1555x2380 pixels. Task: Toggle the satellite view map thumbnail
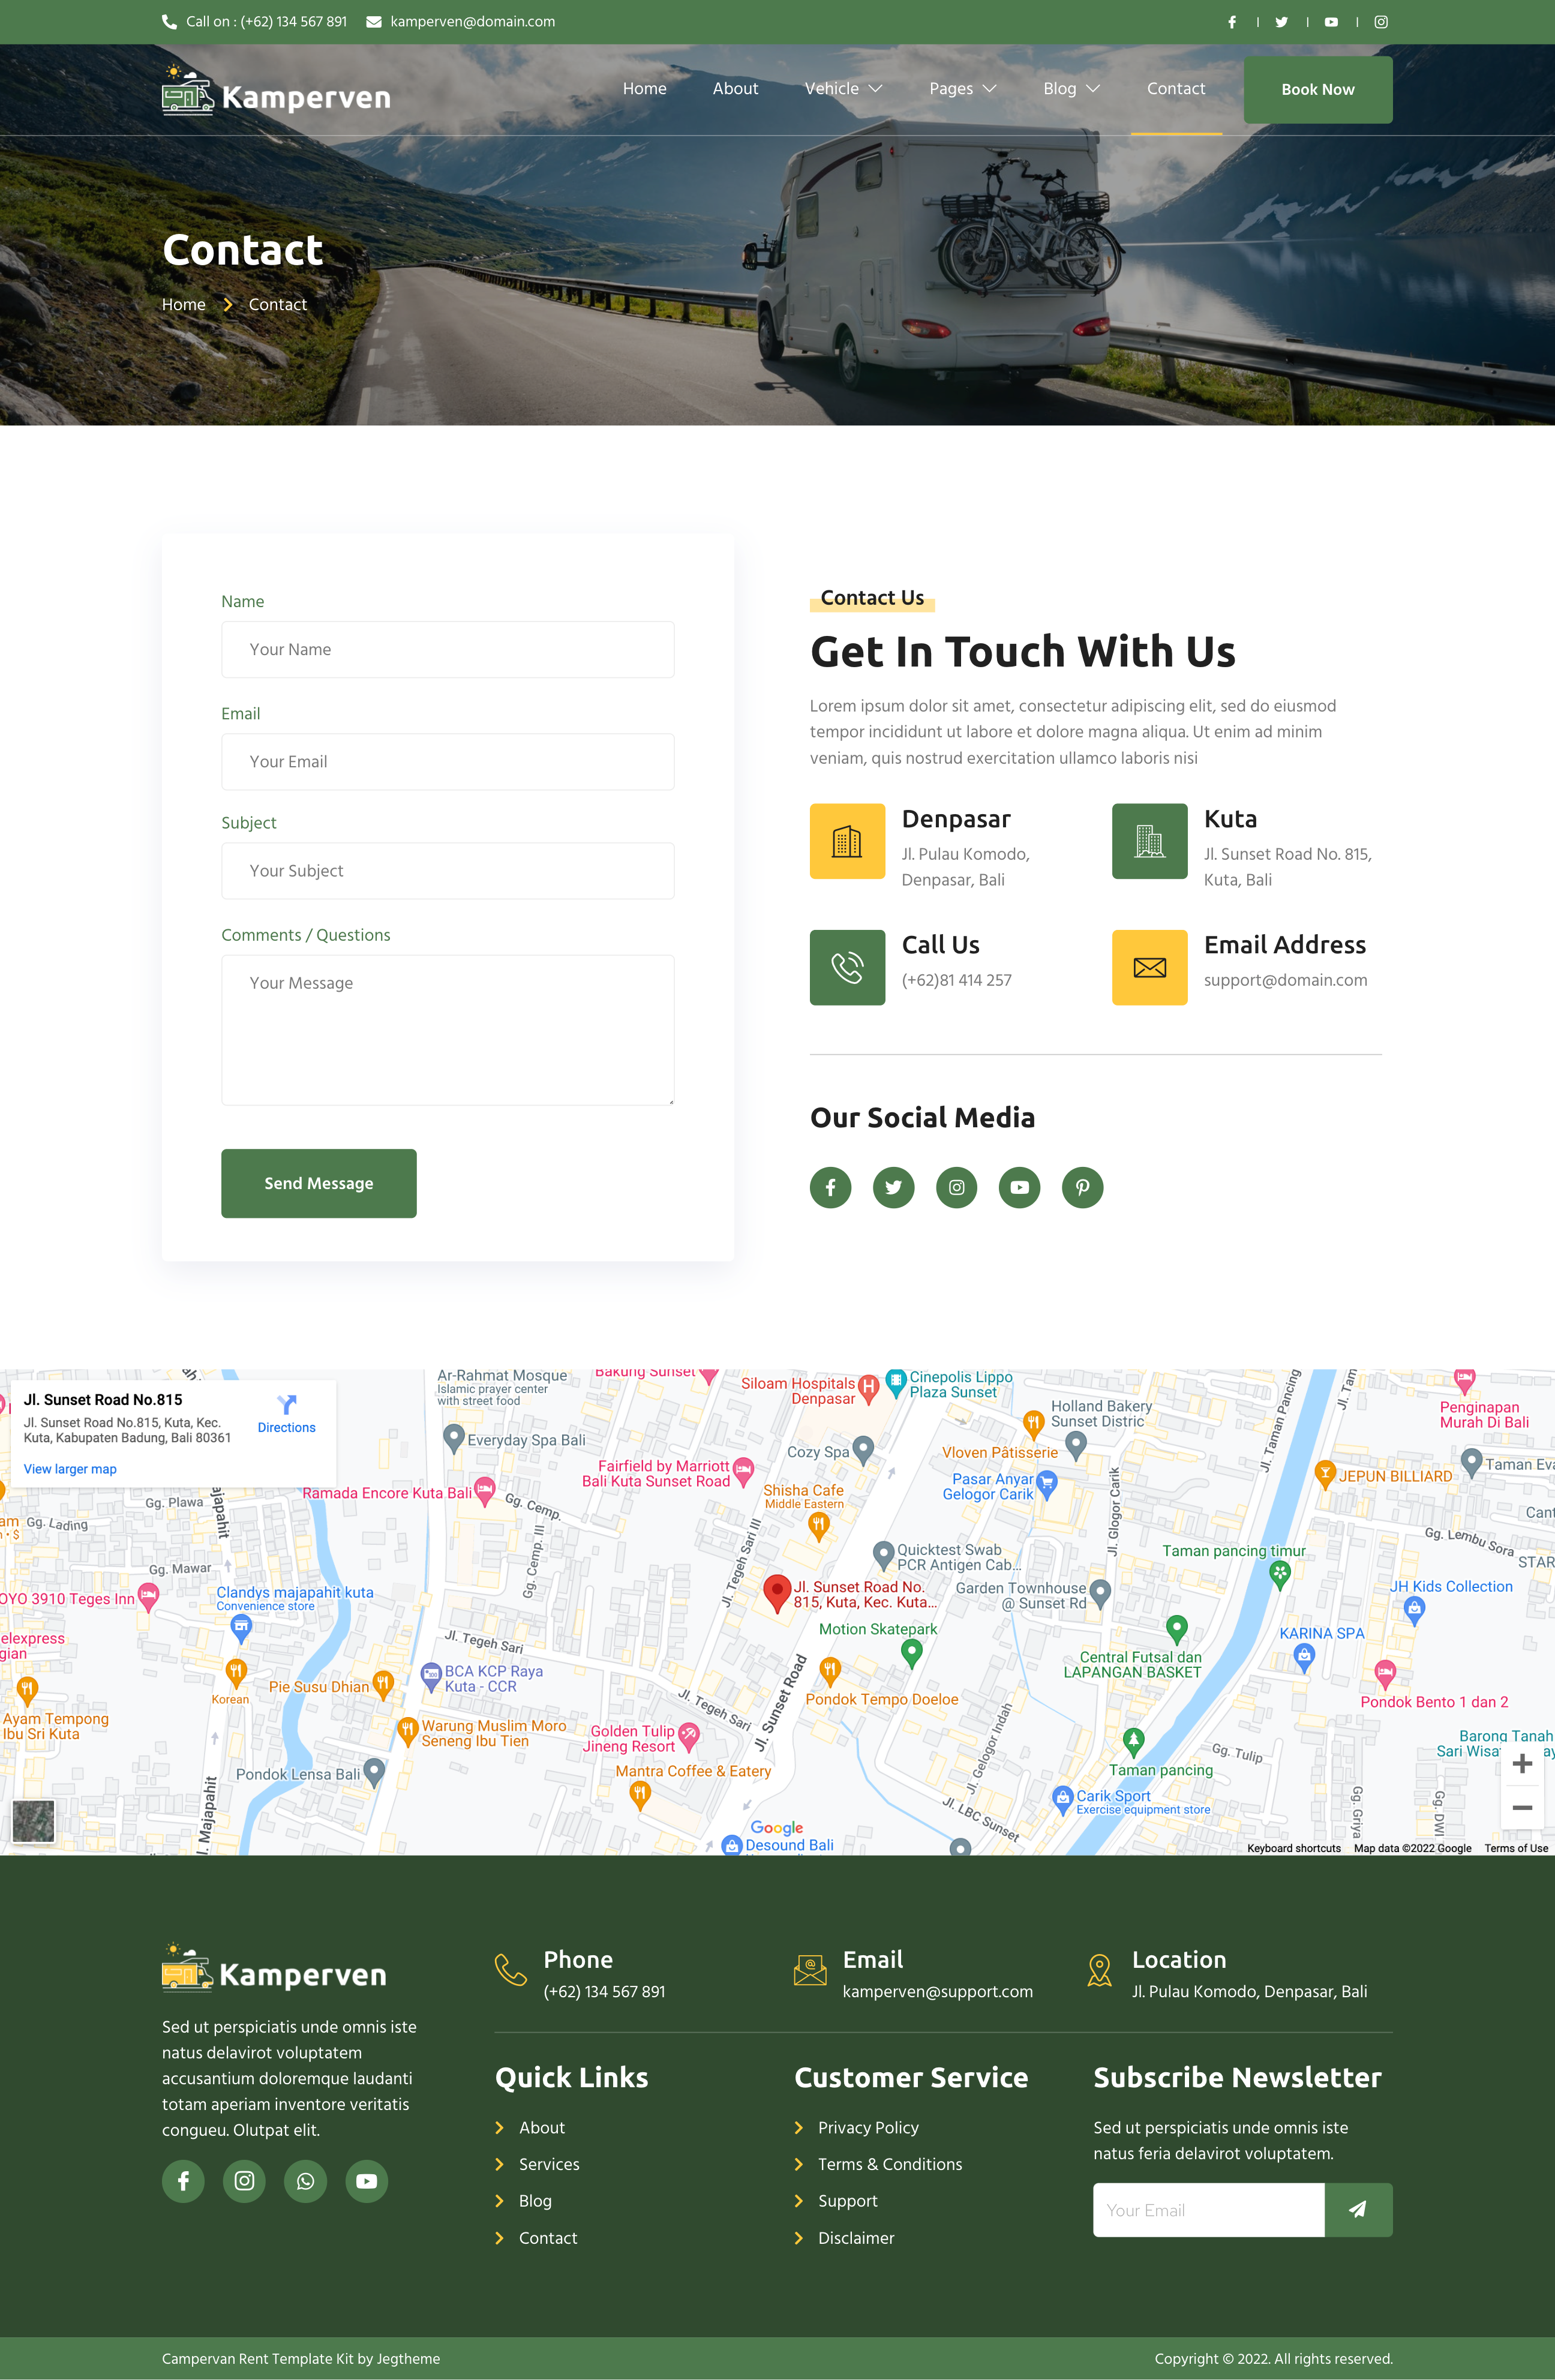pyautogui.click(x=34, y=1821)
